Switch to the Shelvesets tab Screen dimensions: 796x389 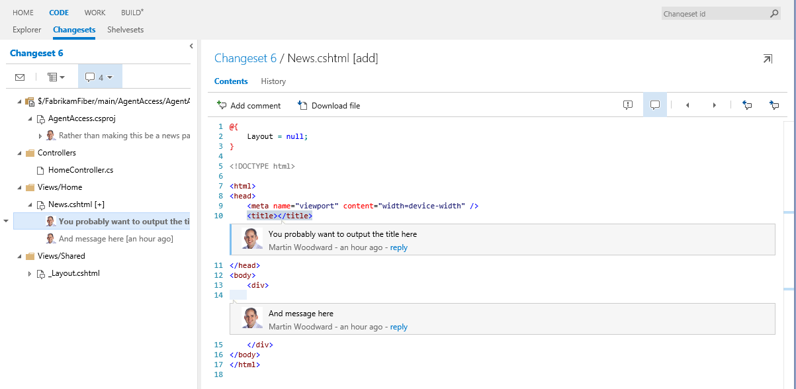coord(125,30)
